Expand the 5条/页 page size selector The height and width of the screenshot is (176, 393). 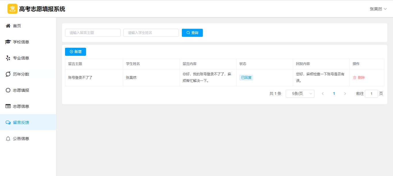(300, 94)
